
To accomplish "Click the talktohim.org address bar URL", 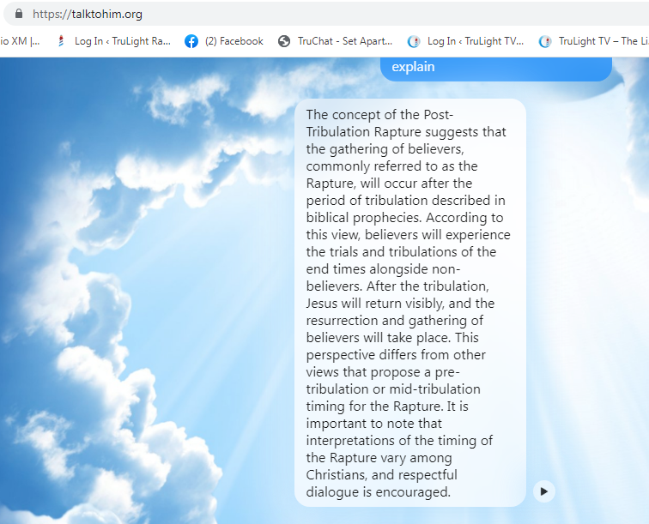I will 88,14.
